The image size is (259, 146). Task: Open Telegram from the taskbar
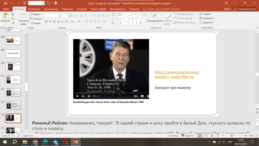click(55, 142)
